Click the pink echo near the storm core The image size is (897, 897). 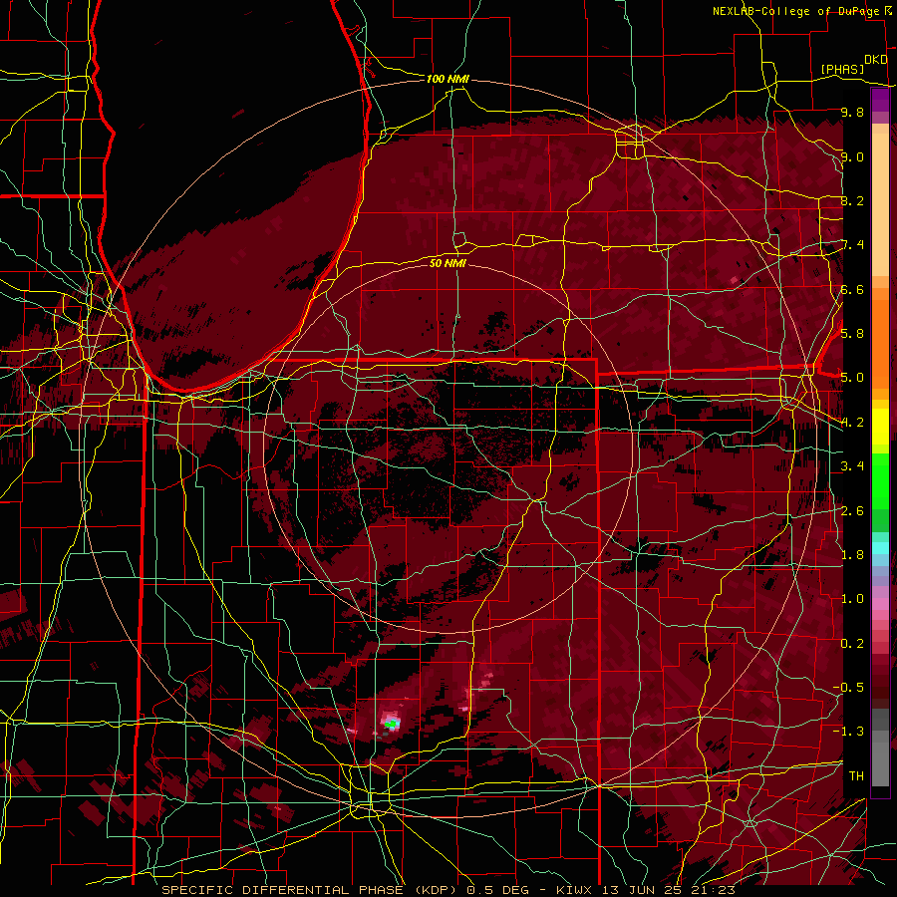pyautogui.click(x=392, y=717)
